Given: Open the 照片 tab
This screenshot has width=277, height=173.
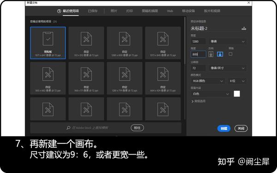Looking at the screenshot, I should [x=114, y=11].
